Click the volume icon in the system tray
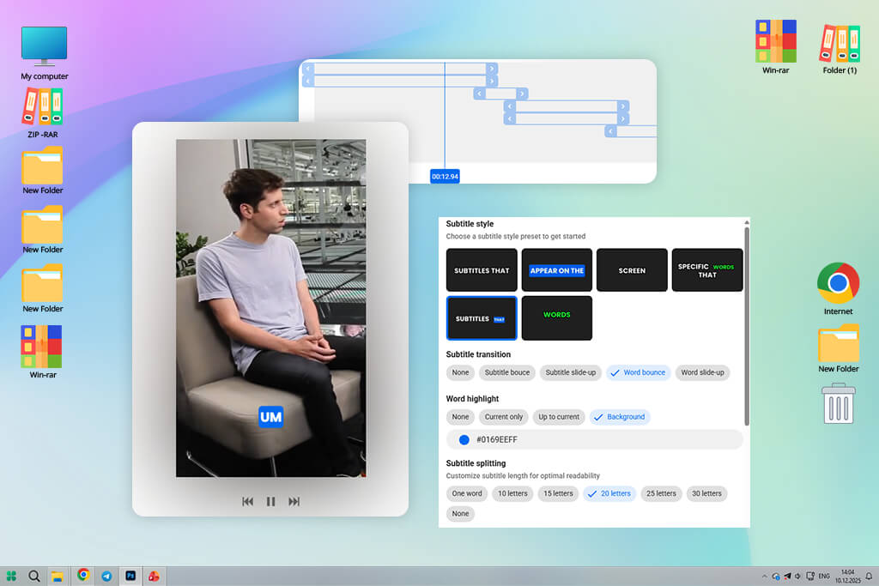 pyautogui.click(x=797, y=576)
